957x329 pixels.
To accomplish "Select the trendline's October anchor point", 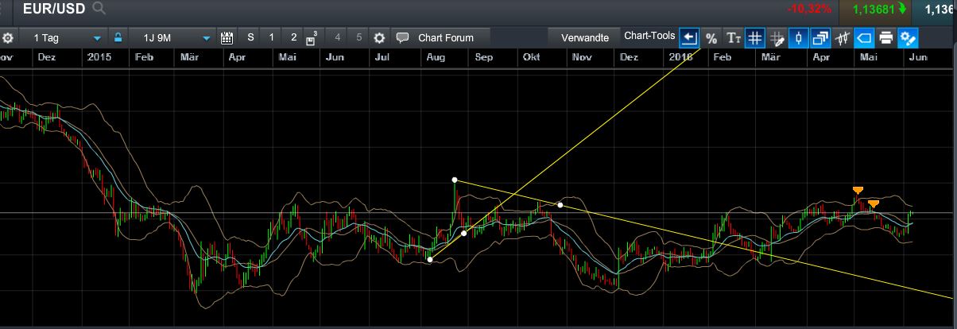I will pos(560,206).
